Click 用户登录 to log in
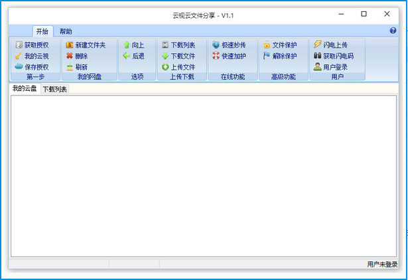 [x=334, y=67]
